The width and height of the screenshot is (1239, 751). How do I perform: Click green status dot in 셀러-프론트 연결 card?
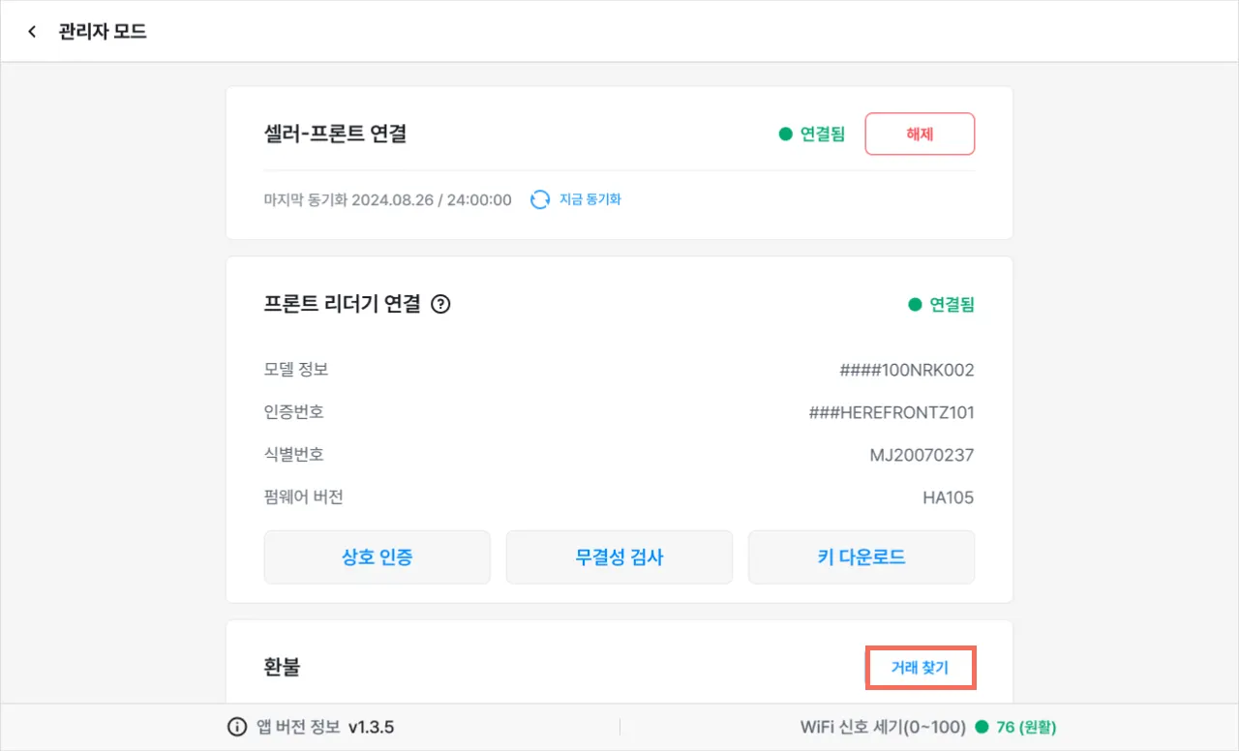click(x=786, y=135)
